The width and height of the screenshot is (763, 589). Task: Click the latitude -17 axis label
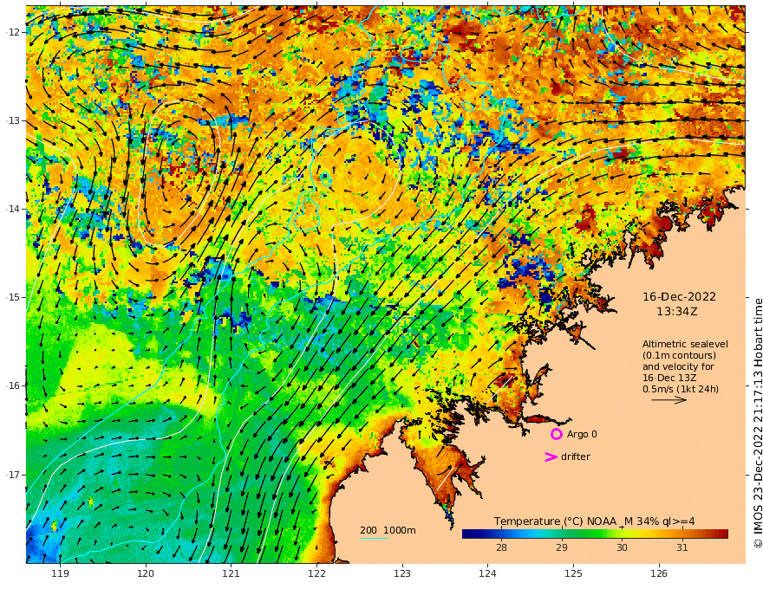point(13,475)
